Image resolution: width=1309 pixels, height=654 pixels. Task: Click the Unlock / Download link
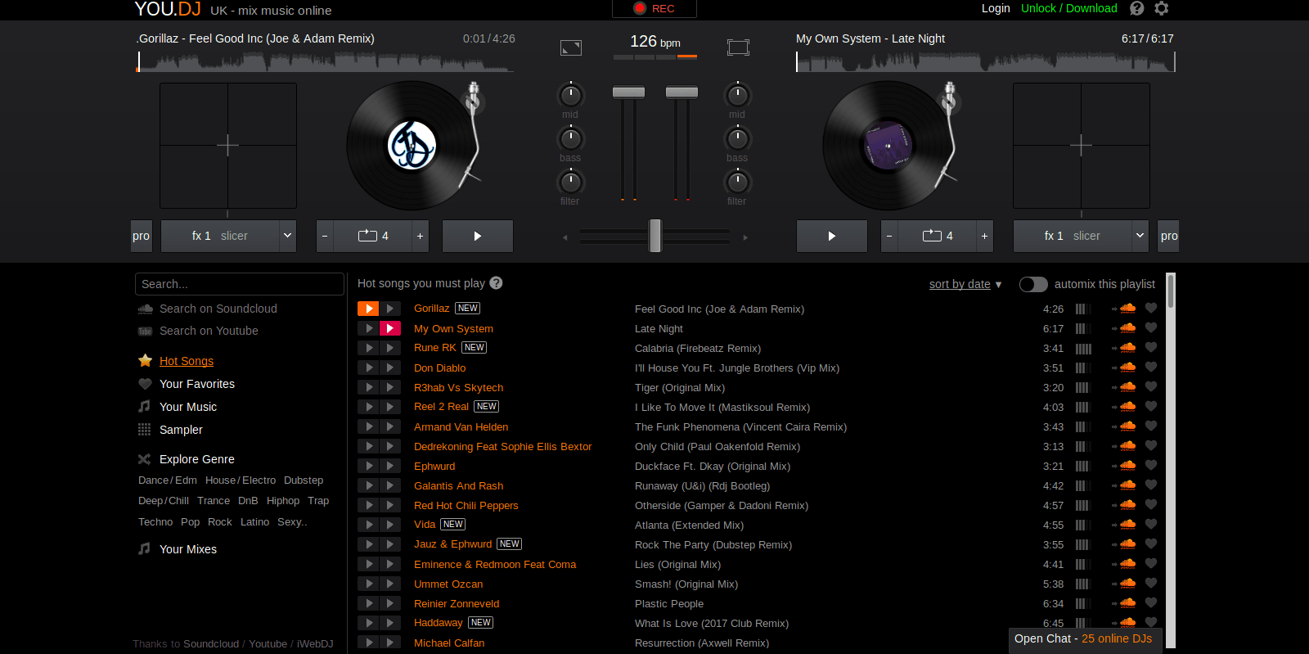click(x=1069, y=8)
